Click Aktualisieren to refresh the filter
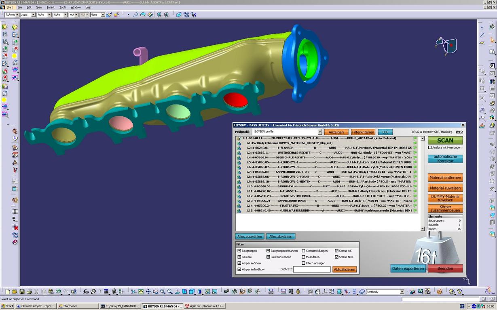The width and height of the screenshot is (497, 310). (345, 269)
